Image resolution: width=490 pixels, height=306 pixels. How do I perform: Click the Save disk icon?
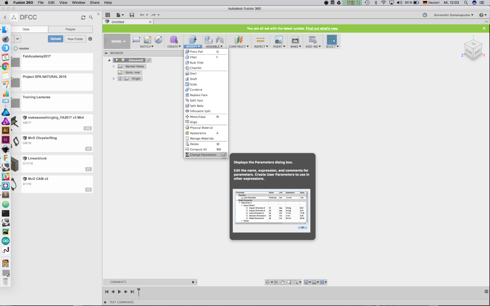point(132,15)
